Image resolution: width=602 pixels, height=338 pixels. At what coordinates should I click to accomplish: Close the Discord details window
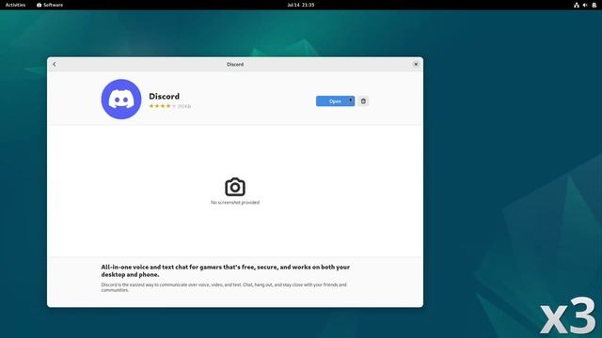point(416,65)
